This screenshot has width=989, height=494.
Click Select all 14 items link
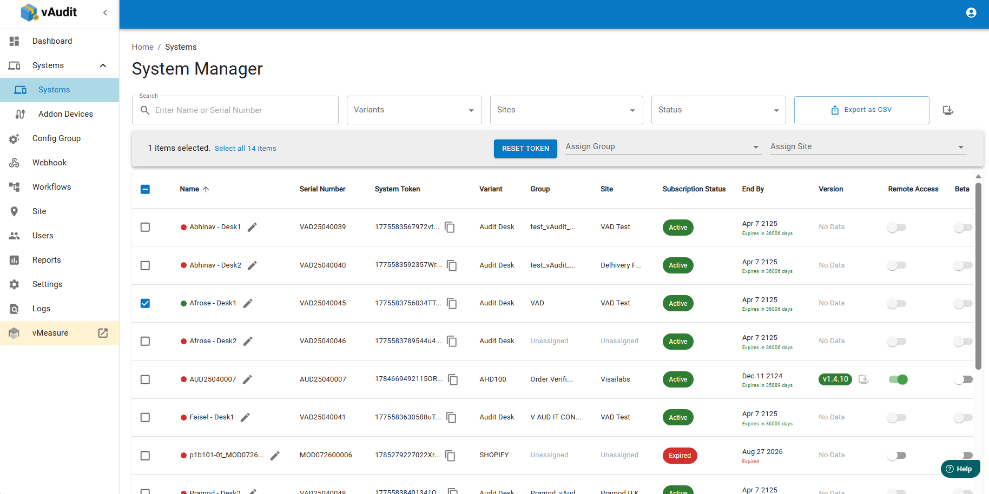(246, 149)
